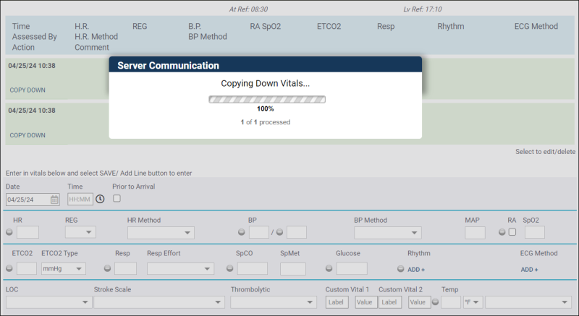Click ADD + under Rhythm
579x316 pixels.
(x=416, y=270)
